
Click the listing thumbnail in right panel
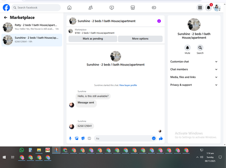(194, 24)
